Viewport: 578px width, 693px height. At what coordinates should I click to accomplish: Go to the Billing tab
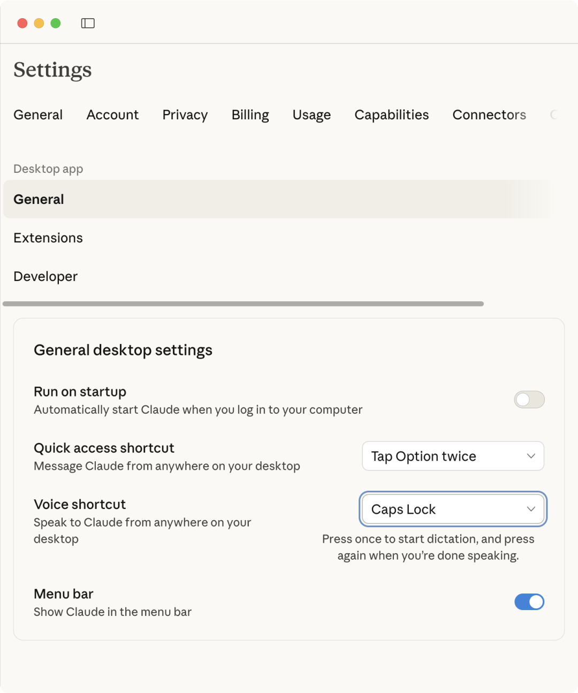[x=250, y=115]
